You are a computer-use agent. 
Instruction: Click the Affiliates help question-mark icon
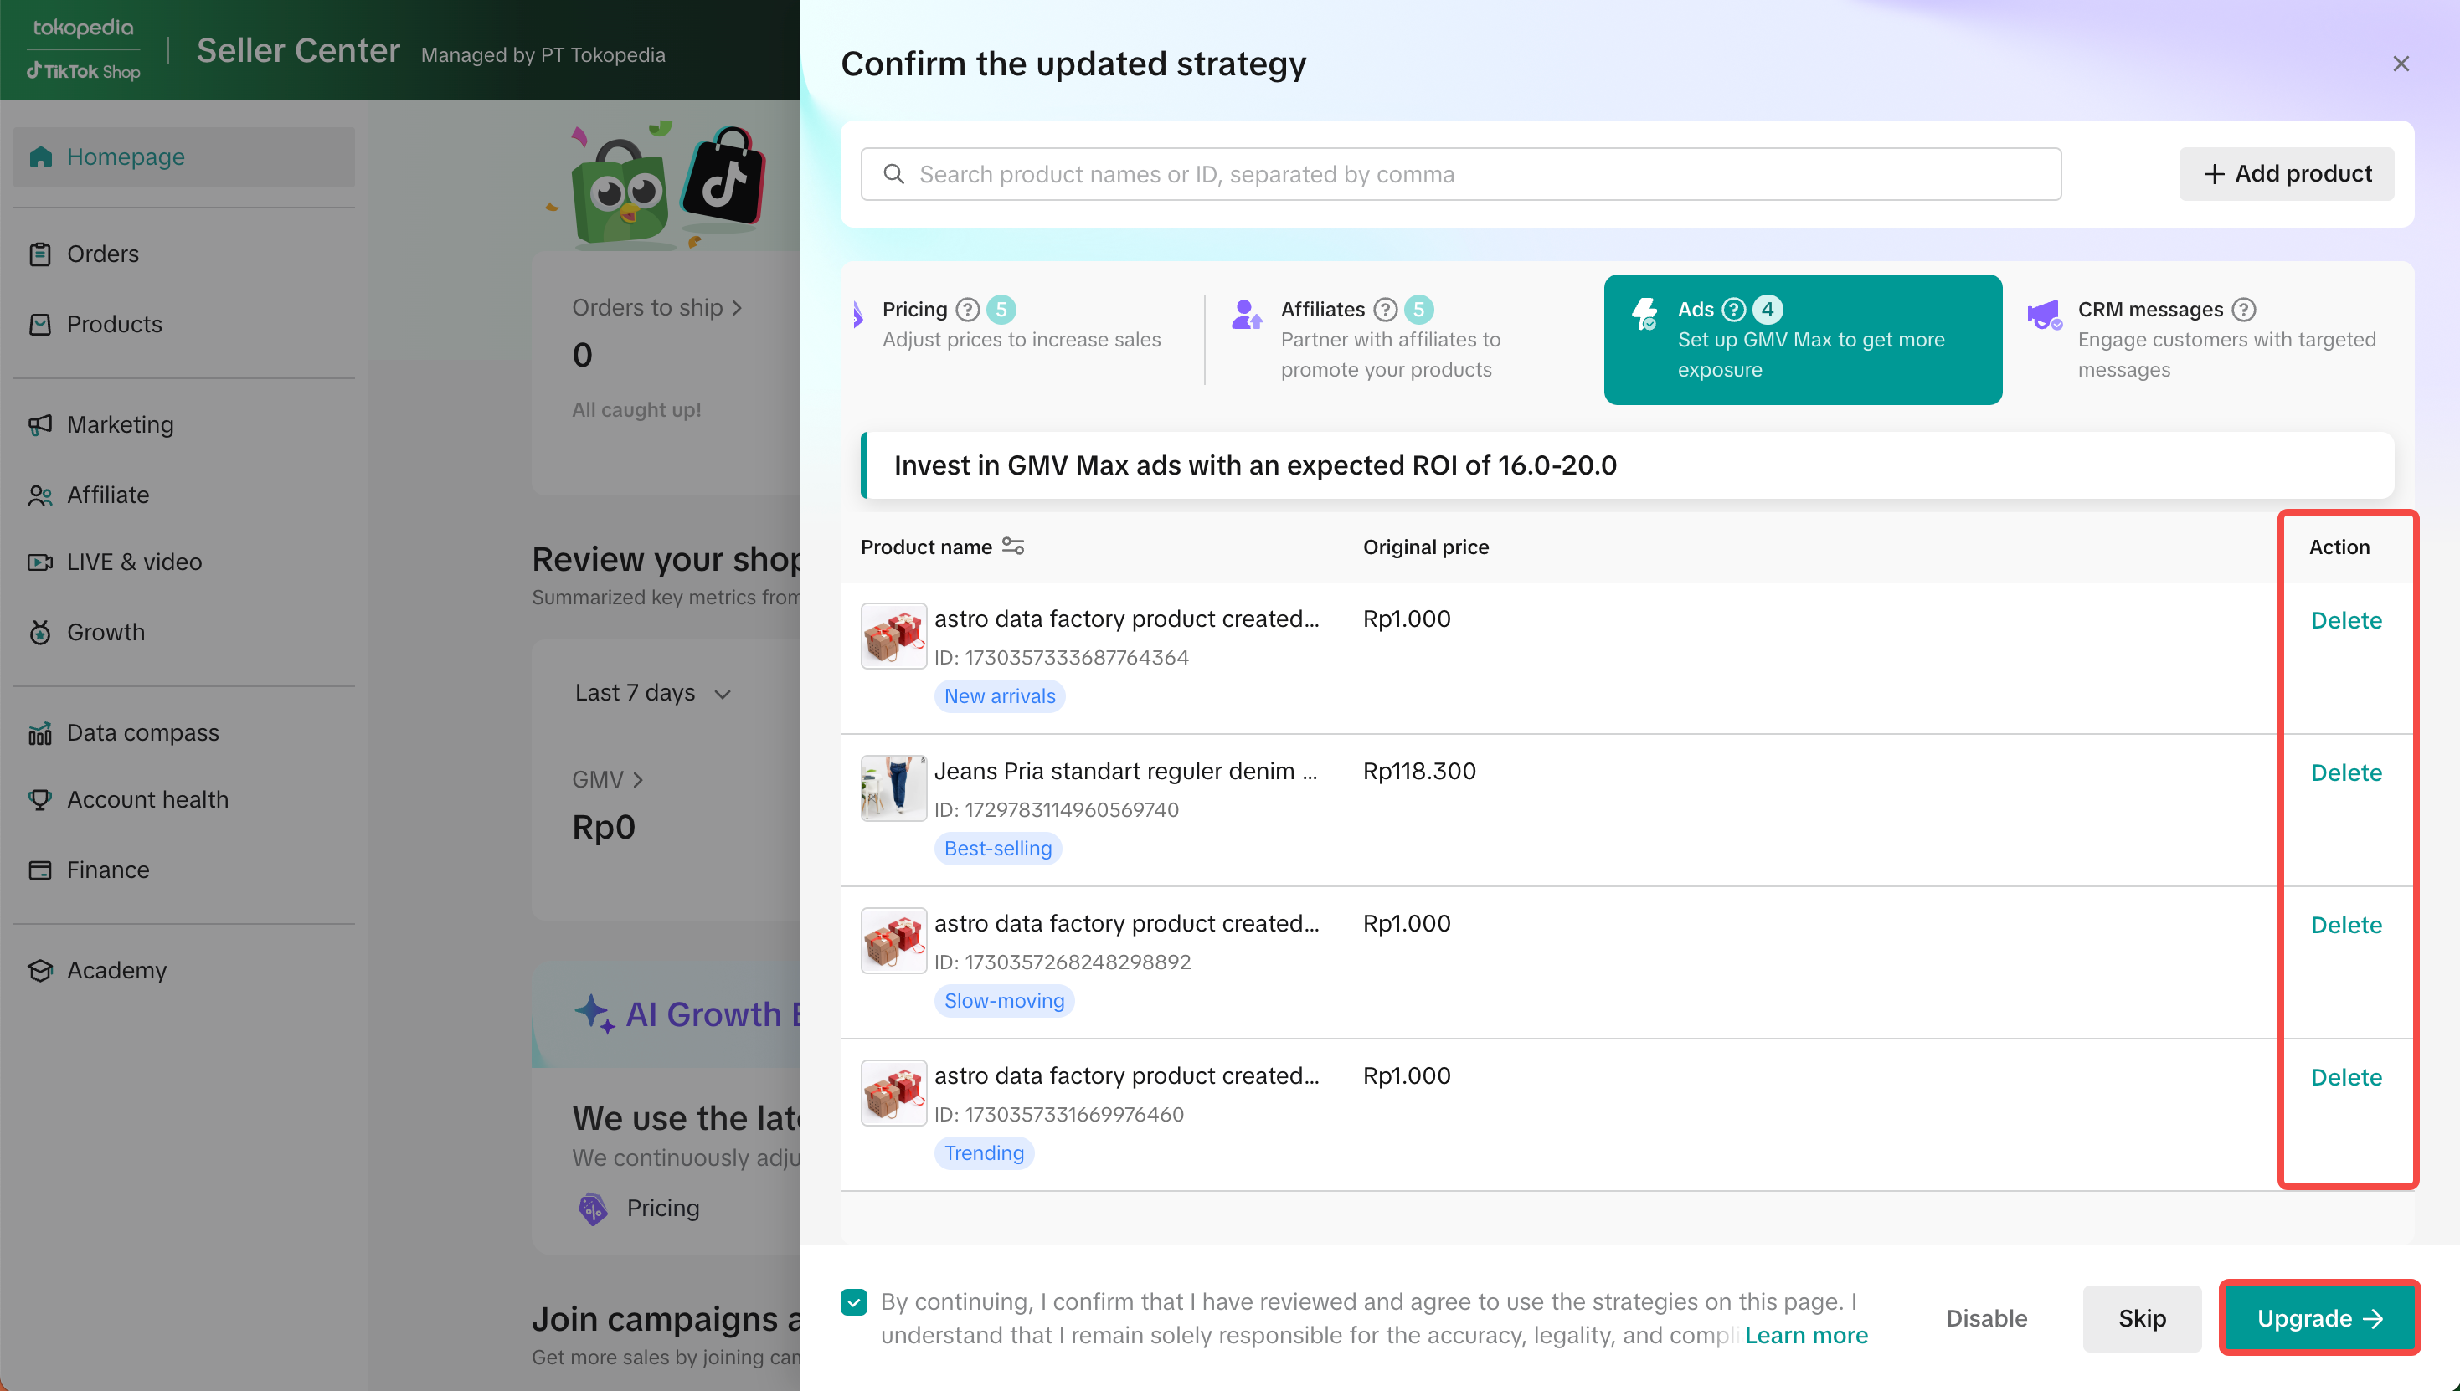(1385, 310)
